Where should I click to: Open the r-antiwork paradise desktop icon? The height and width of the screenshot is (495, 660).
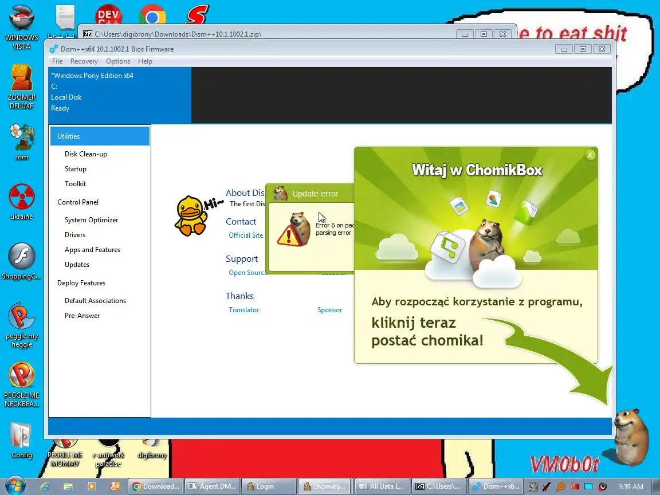(x=108, y=453)
